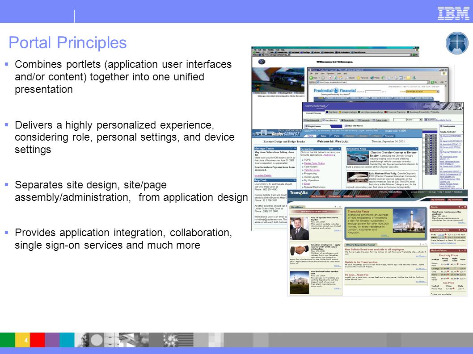
Task: Open Communities tab in TransAlta portal
Action: pos(363,196)
